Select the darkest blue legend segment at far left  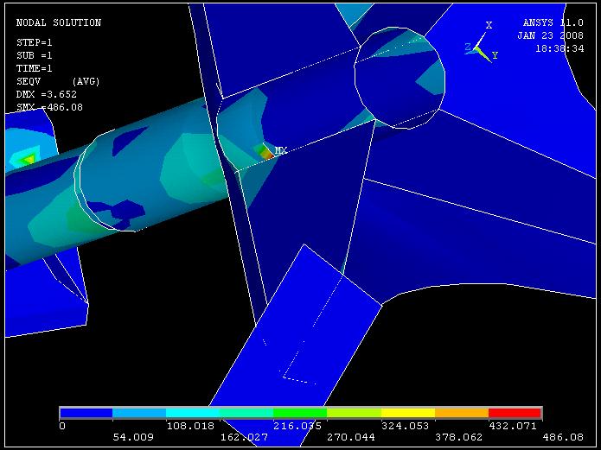click(x=86, y=413)
